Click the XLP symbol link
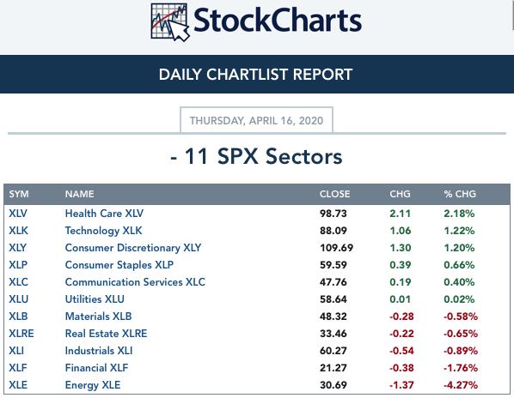514x398 pixels. point(18,265)
